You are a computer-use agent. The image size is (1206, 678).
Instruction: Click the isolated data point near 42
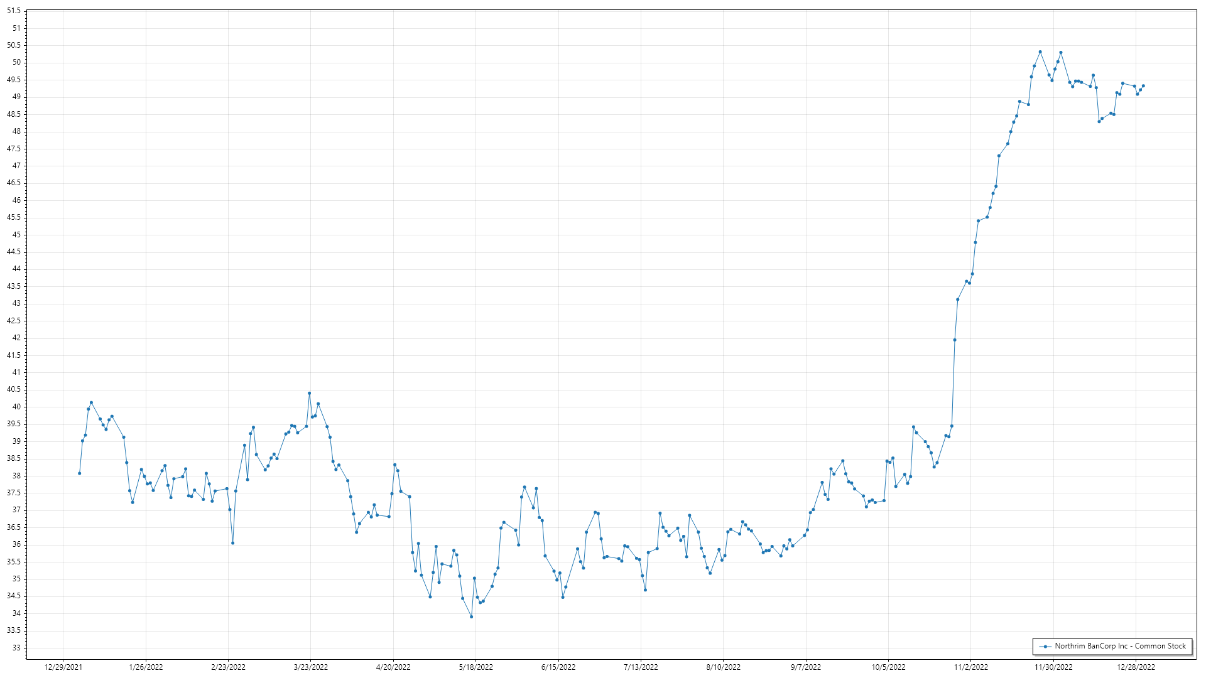click(955, 340)
